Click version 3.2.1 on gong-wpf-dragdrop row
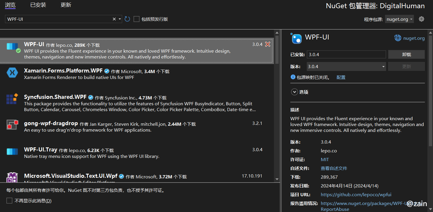This screenshot has height=212, width=433. [257, 123]
